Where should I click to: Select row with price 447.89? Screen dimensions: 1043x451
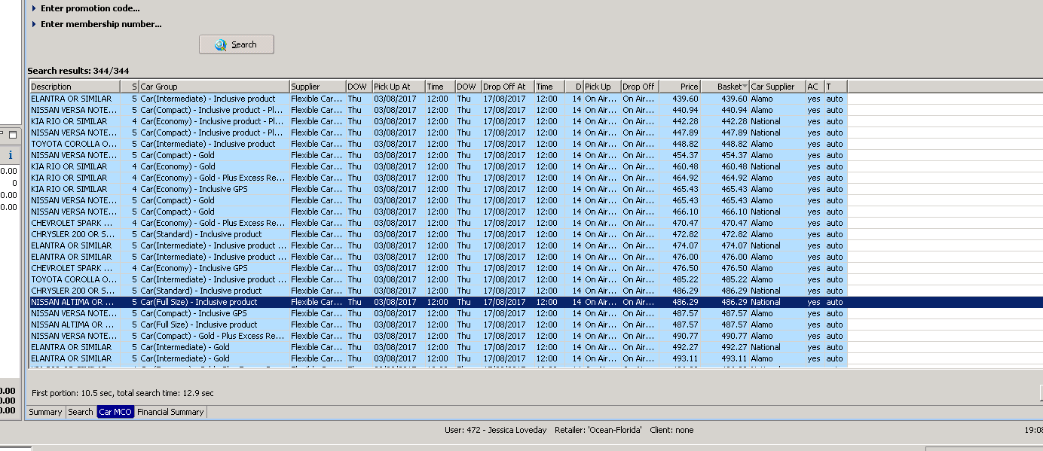tap(438, 133)
